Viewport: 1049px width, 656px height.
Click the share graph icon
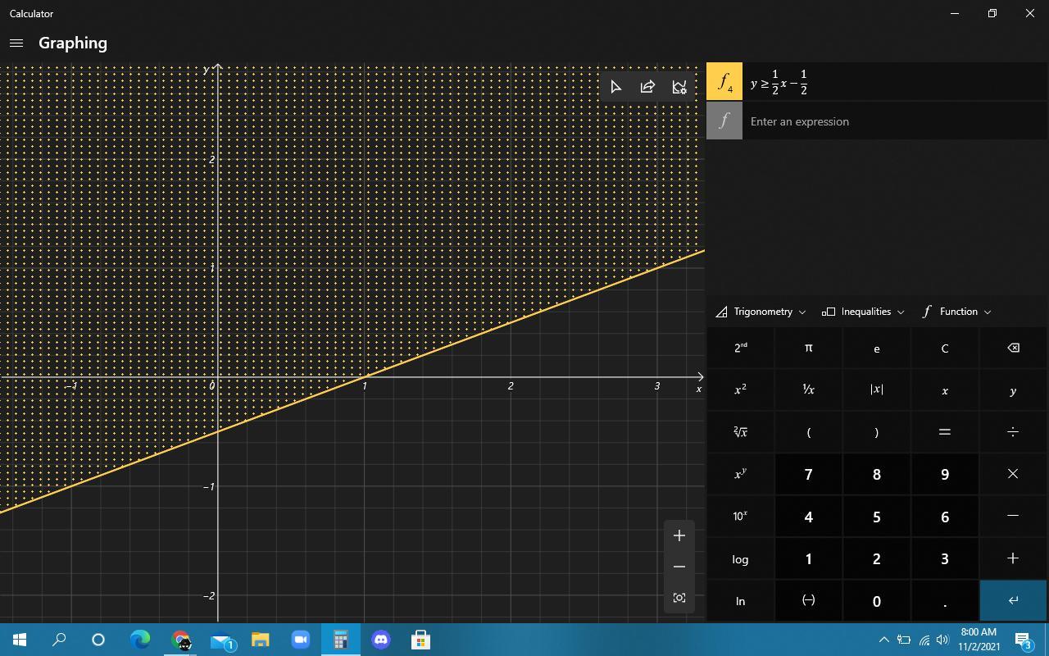(x=647, y=87)
